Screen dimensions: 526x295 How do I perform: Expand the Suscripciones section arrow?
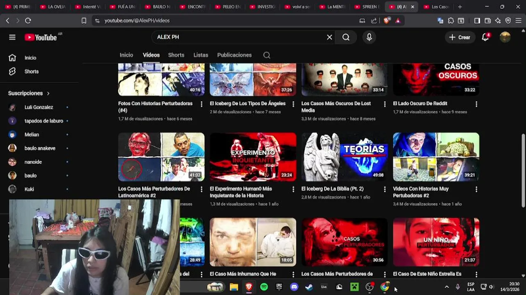48,93
